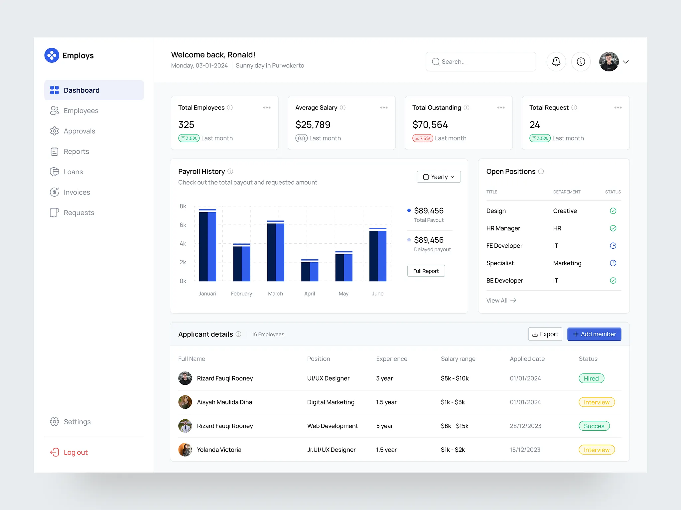Go to Employees in sidebar
The height and width of the screenshot is (510, 681).
81,111
